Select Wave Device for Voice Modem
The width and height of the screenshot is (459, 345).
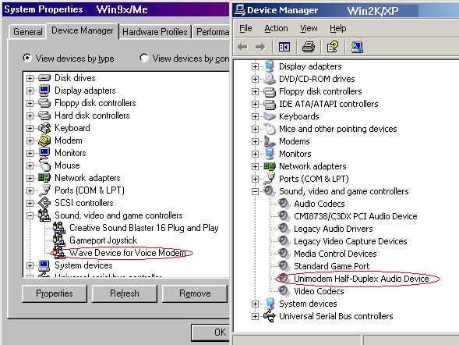[128, 253]
